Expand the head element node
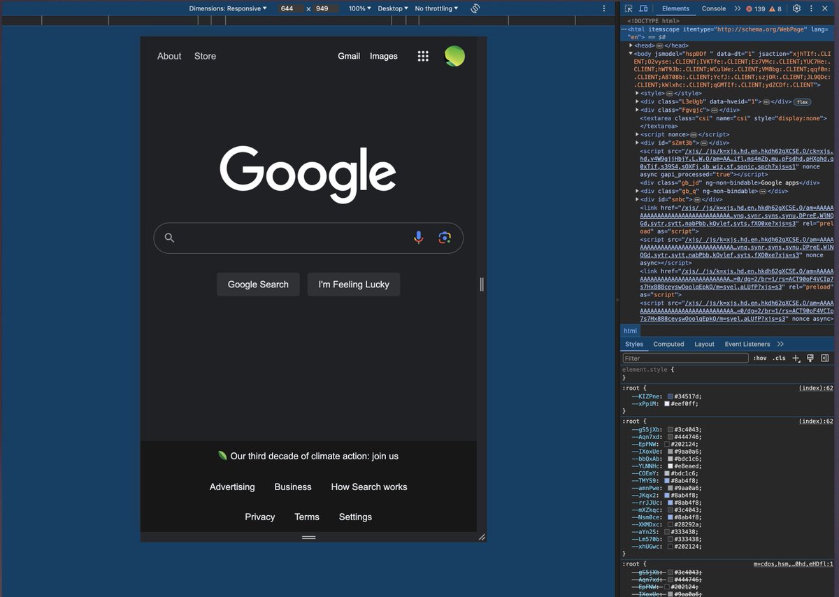 (x=631, y=45)
